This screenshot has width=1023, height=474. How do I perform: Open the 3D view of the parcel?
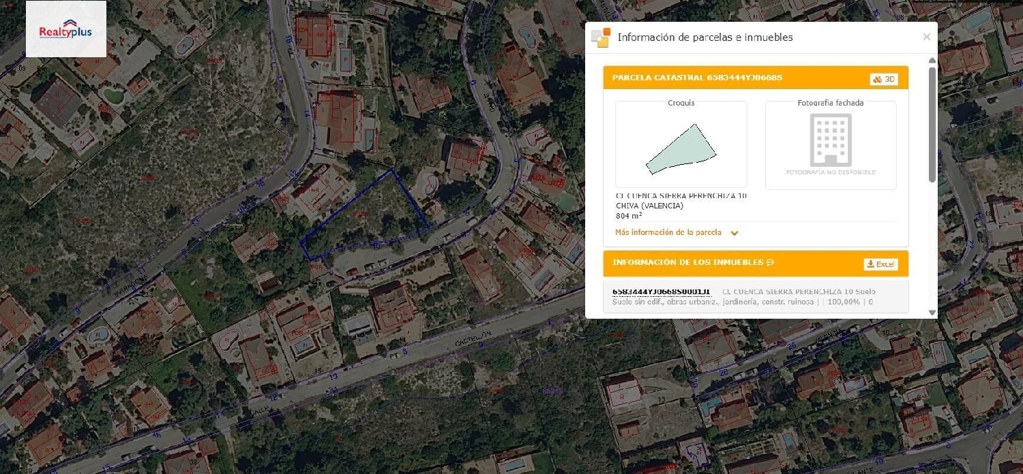pyautogui.click(x=884, y=79)
